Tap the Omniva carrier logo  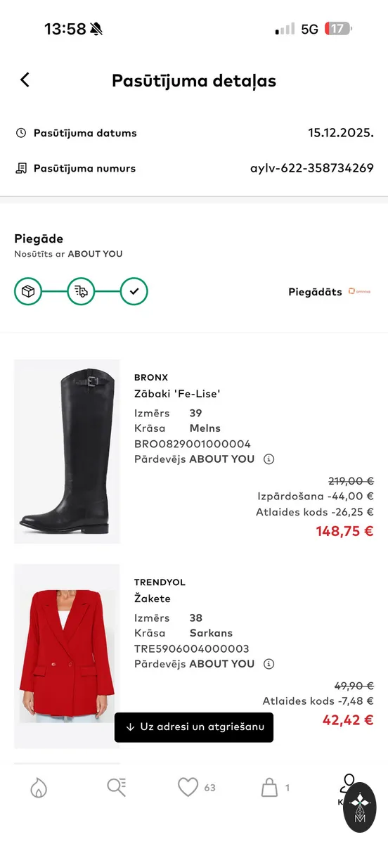(359, 292)
